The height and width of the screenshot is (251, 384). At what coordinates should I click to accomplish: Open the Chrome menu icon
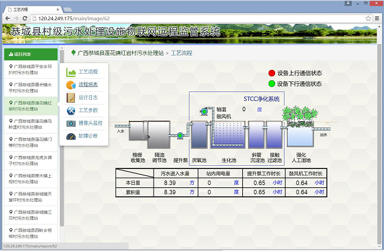377,18
